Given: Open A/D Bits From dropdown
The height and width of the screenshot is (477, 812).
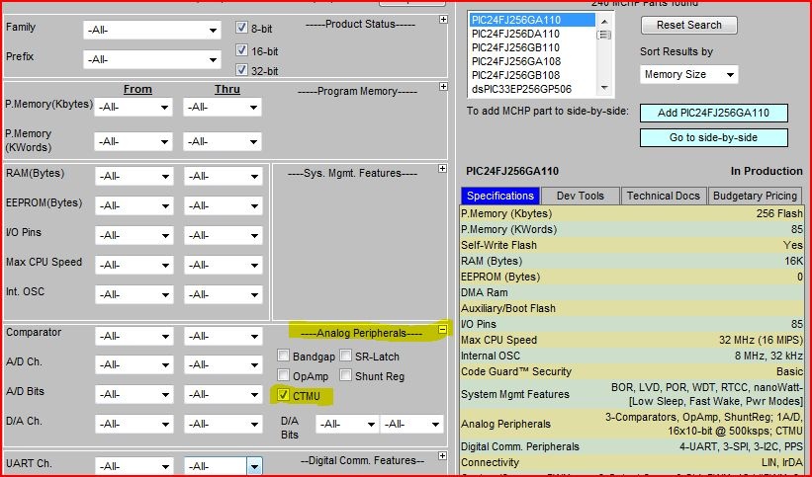Looking at the screenshot, I should pos(135,394).
